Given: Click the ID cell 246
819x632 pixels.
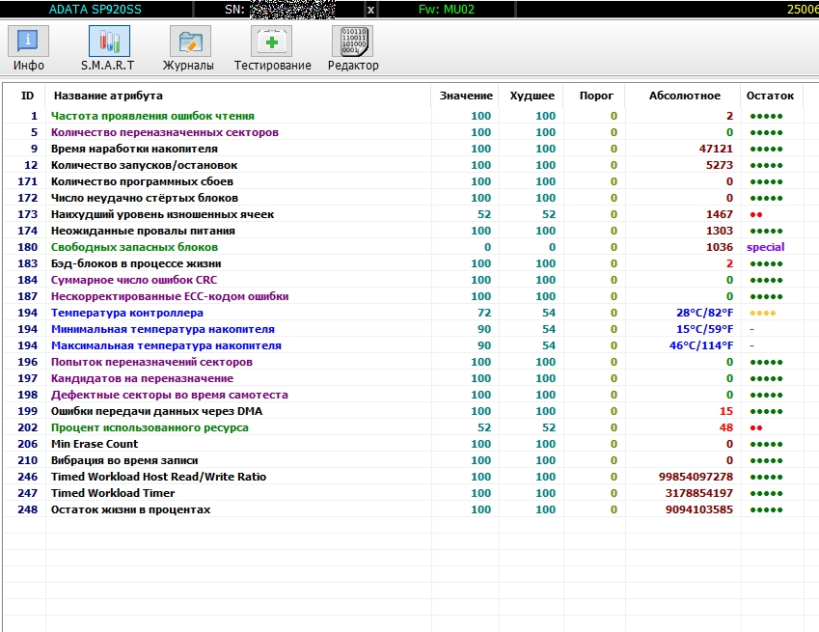Looking at the screenshot, I should tap(27, 477).
